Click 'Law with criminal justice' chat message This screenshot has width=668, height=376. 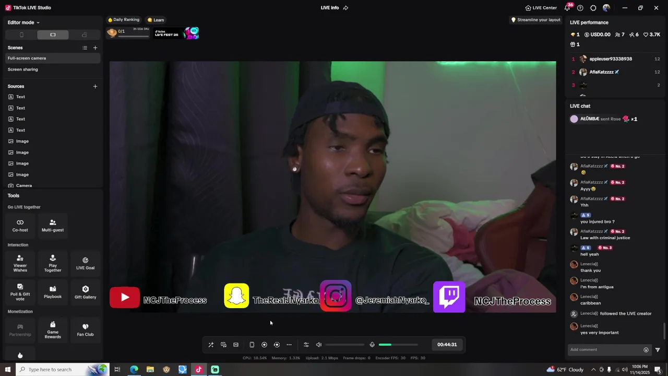[x=605, y=238]
